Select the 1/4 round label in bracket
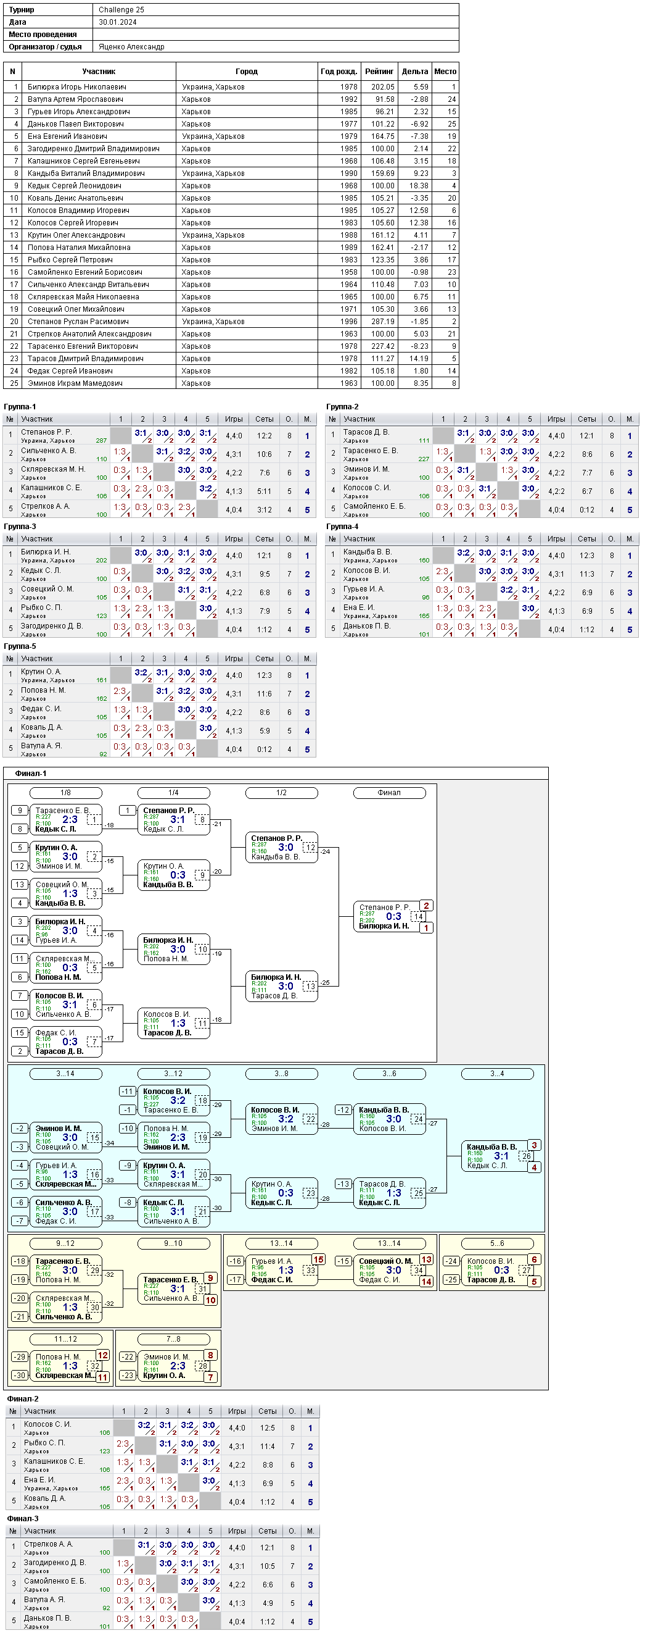 coord(173,792)
